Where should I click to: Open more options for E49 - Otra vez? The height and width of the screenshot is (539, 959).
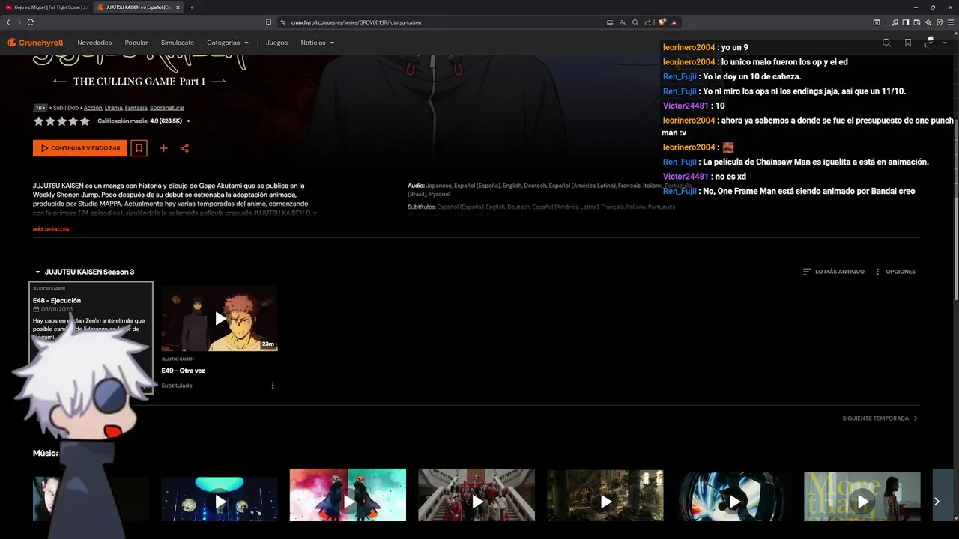(x=273, y=386)
